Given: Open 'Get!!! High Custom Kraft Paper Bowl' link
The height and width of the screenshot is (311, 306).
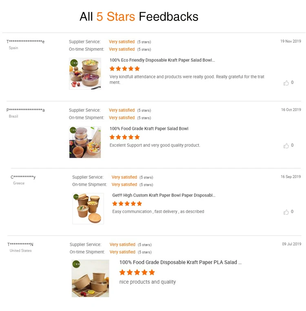Looking at the screenshot, I should tap(164, 195).
